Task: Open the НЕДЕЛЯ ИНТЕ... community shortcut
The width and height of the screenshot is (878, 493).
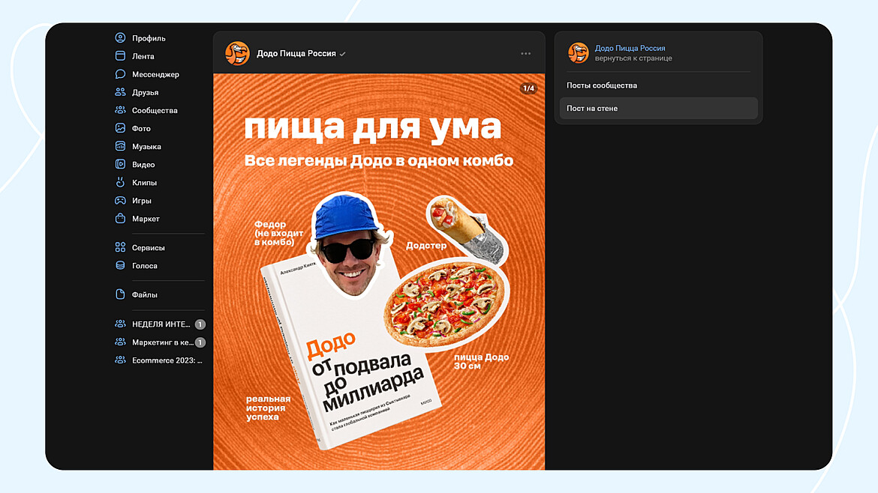Action: point(161,324)
